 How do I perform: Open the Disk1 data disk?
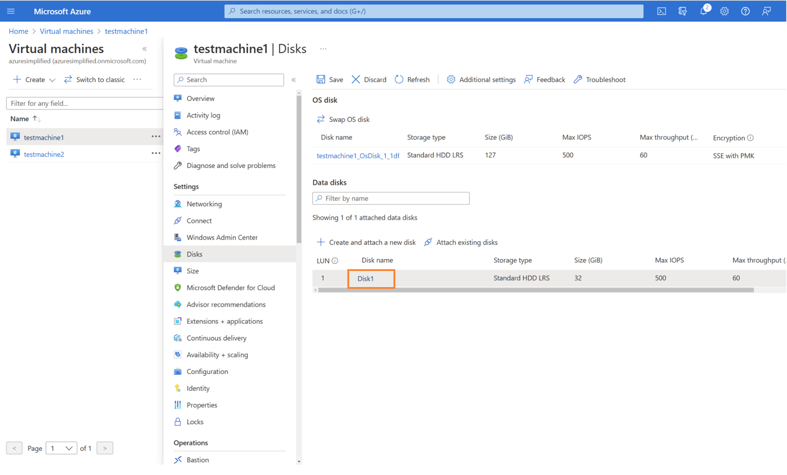click(365, 278)
